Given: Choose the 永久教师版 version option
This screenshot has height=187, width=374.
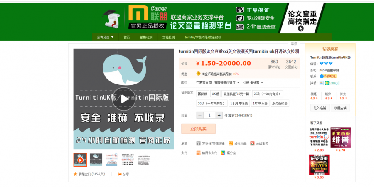Looking at the screenshot, I should click(x=280, y=103).
